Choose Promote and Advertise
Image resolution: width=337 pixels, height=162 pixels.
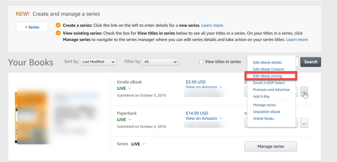pyautogui.click(x=271, y=90)
